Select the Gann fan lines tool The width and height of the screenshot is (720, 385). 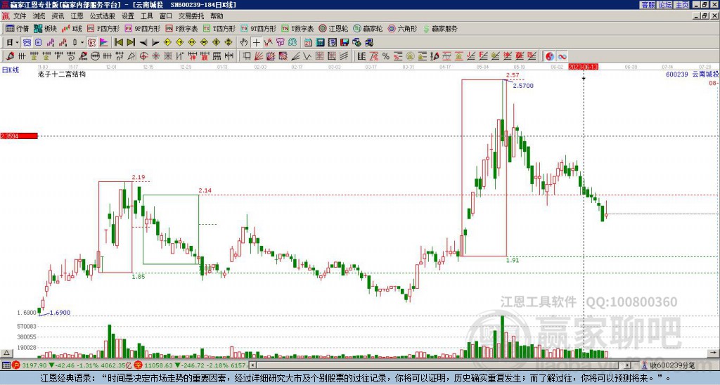click(259, 56)
